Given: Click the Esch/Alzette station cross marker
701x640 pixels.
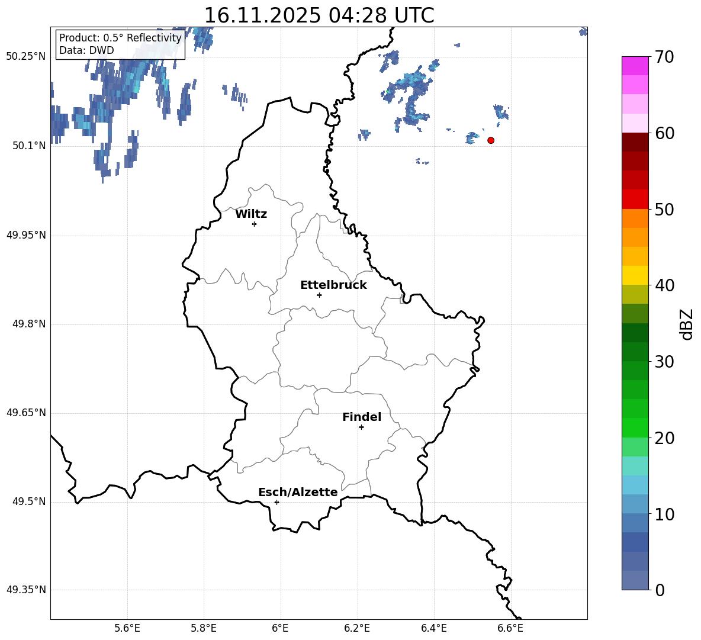Looking at the screenshot, I should coord(276,502).
